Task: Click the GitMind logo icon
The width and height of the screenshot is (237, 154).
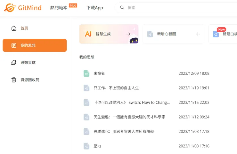Action: (x=10, y=7)
